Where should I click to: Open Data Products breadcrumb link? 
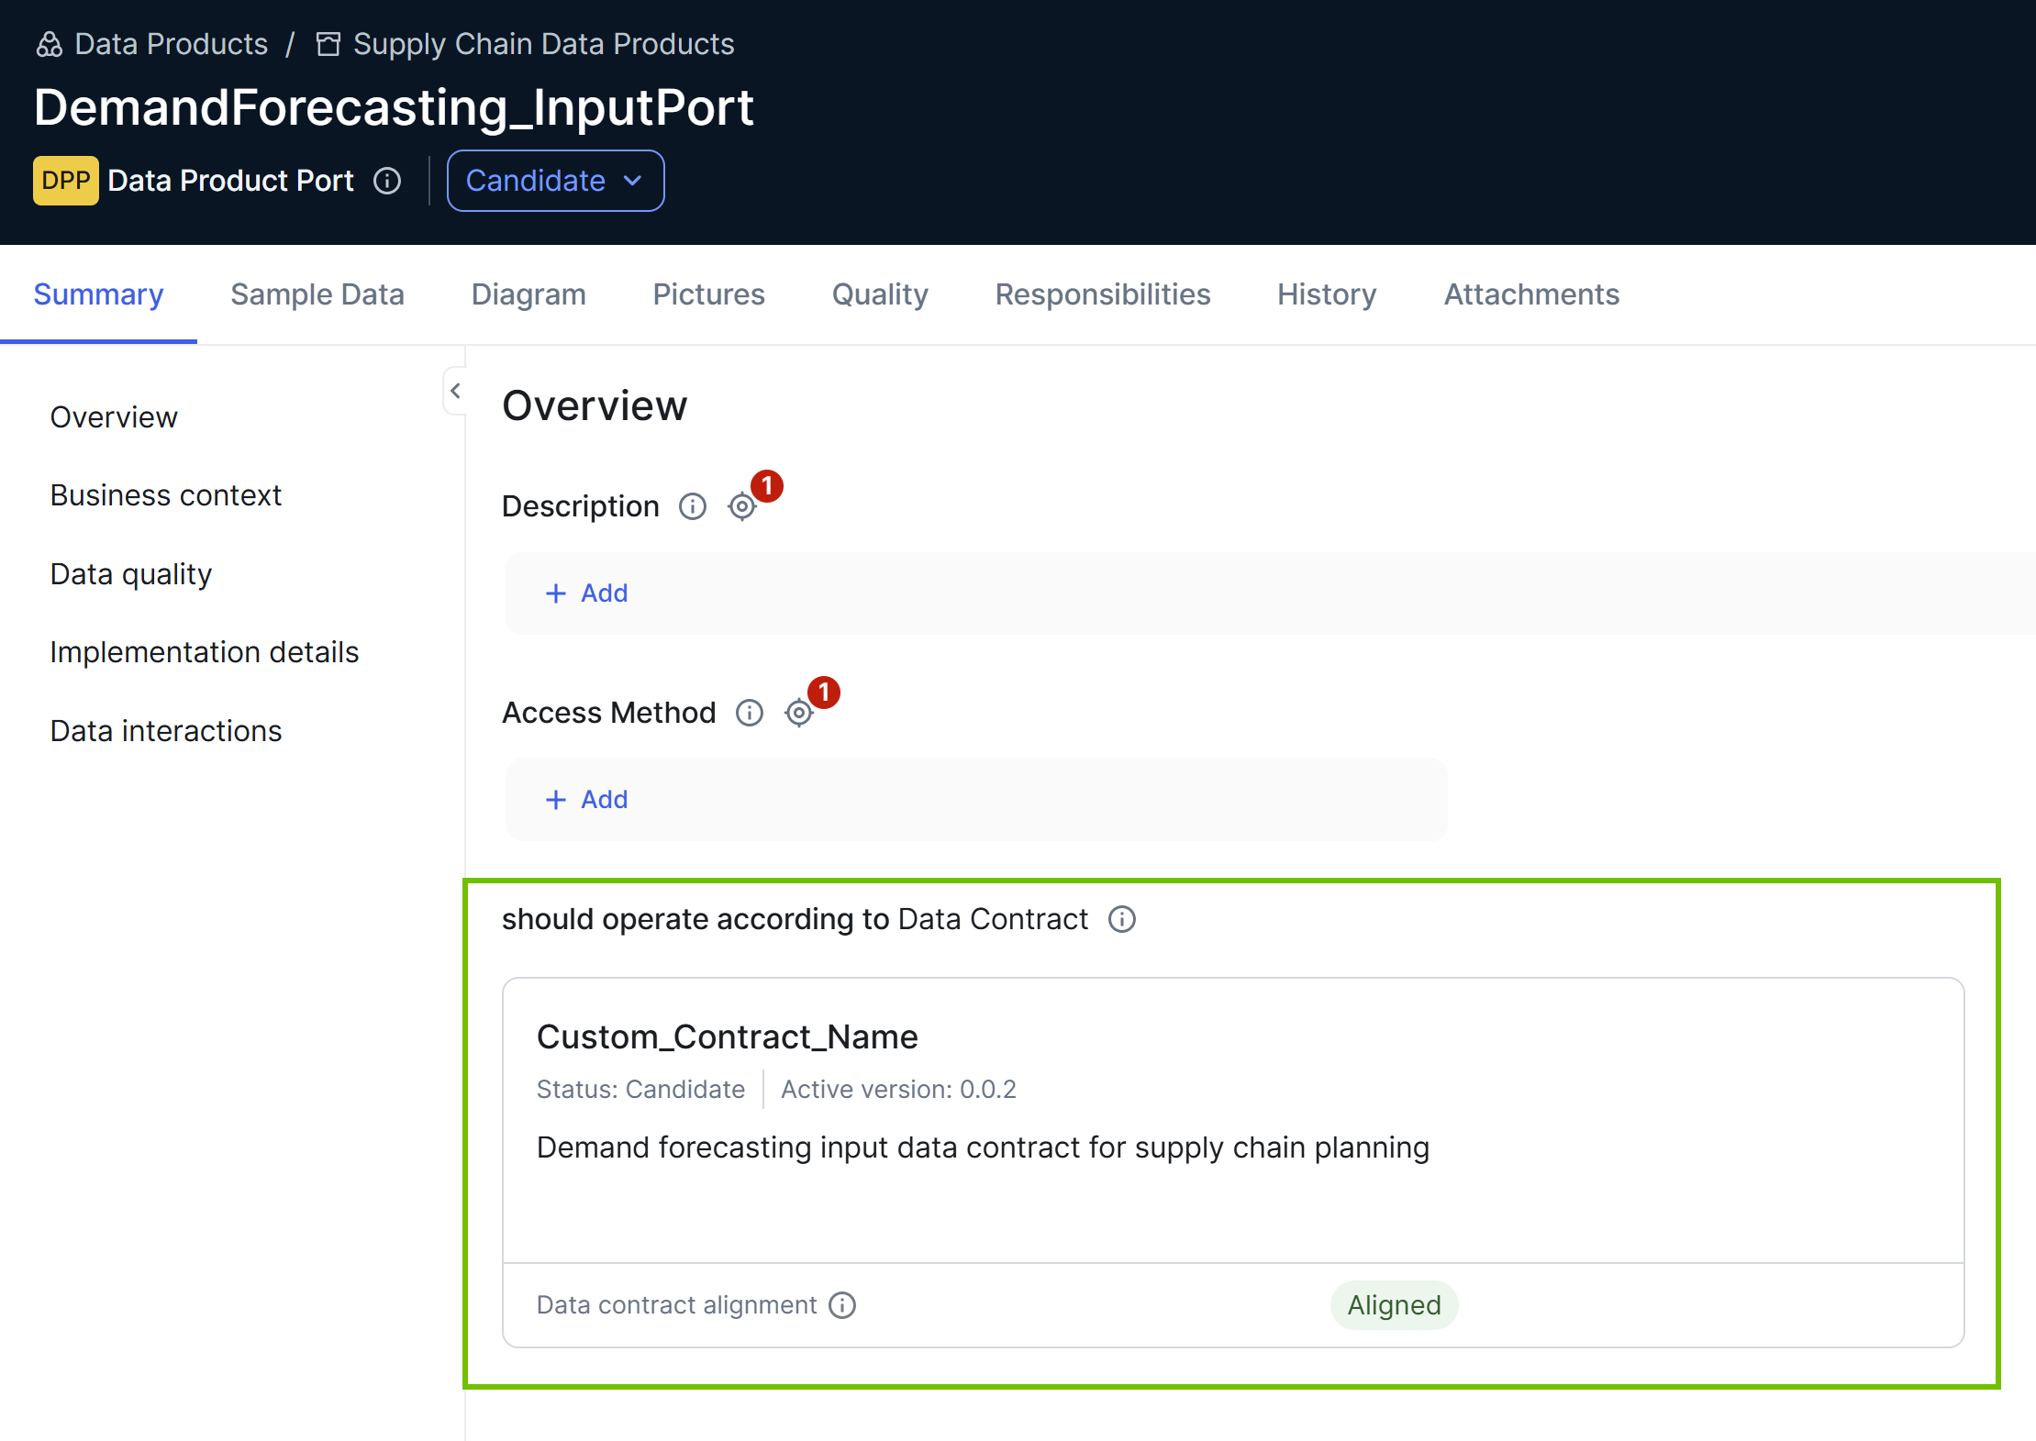tap(172, 44)
